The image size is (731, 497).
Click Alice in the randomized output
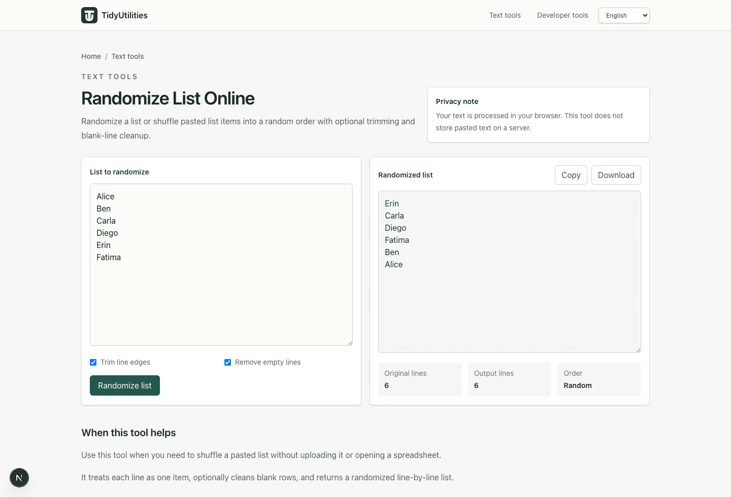[394, 264]
